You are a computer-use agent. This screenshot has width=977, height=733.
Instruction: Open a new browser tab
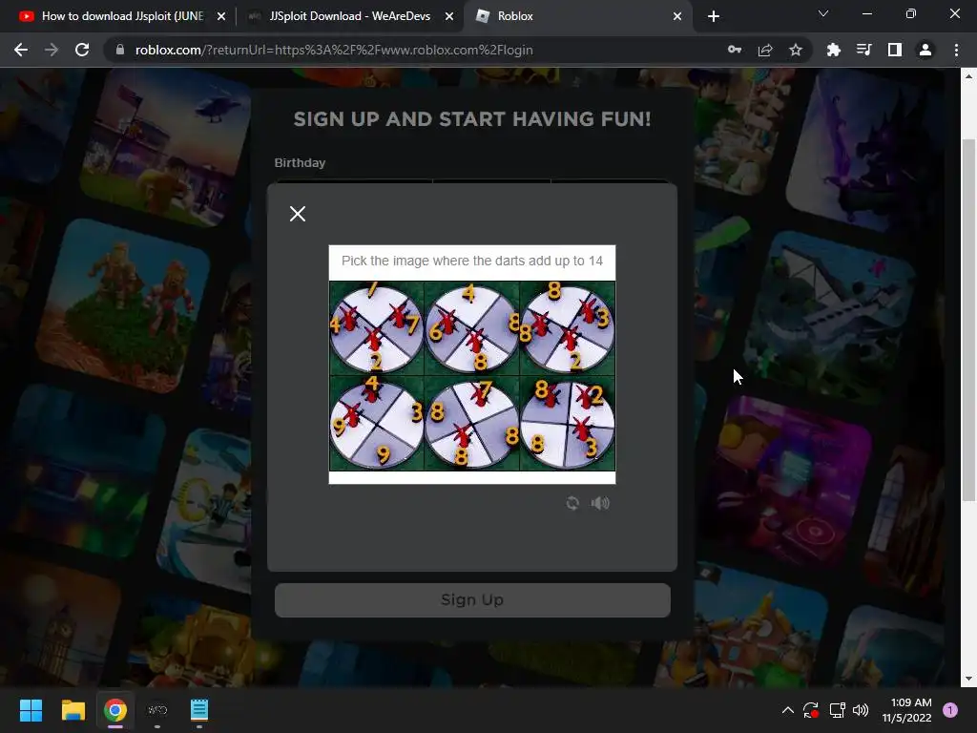click(x=714, y=16)
